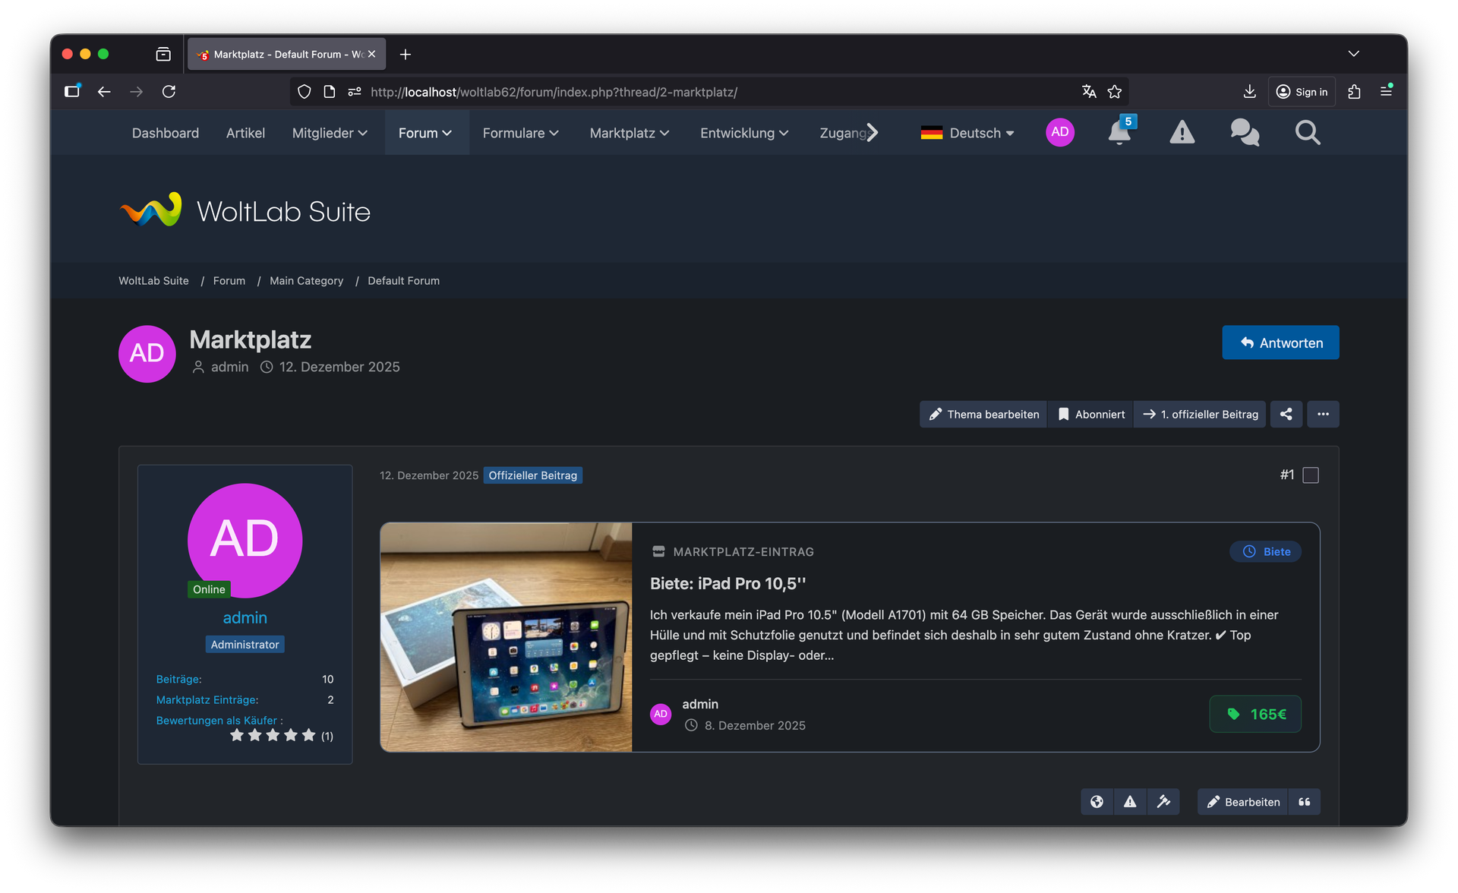This screenshot has height=893, width=1458.
Task: Click the gavel moderation icon under post
Action: click(x=1163, y=802)
